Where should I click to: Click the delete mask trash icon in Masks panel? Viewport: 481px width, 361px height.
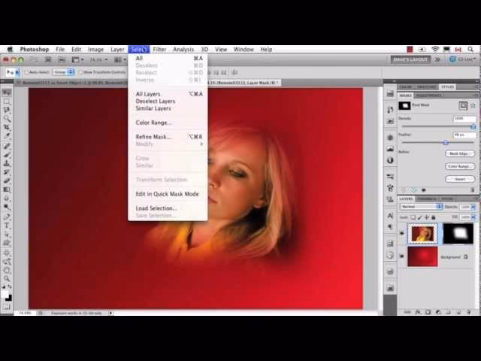click(472, 190)
